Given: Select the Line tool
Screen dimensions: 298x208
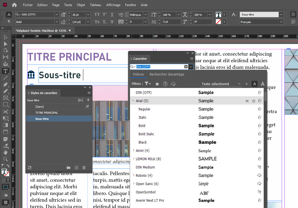Looking at the screenshot, I should click(x=6, y=78).
